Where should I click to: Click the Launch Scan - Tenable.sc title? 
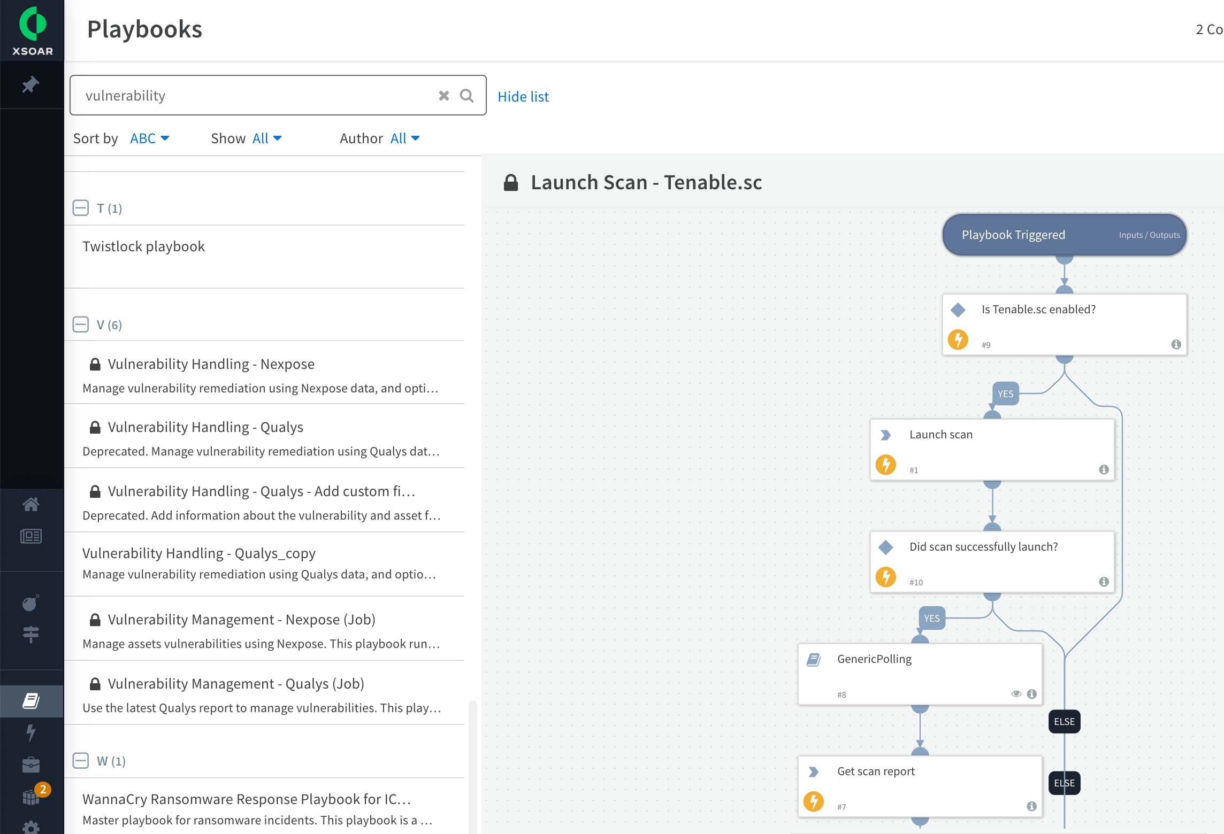pos(646,183)
